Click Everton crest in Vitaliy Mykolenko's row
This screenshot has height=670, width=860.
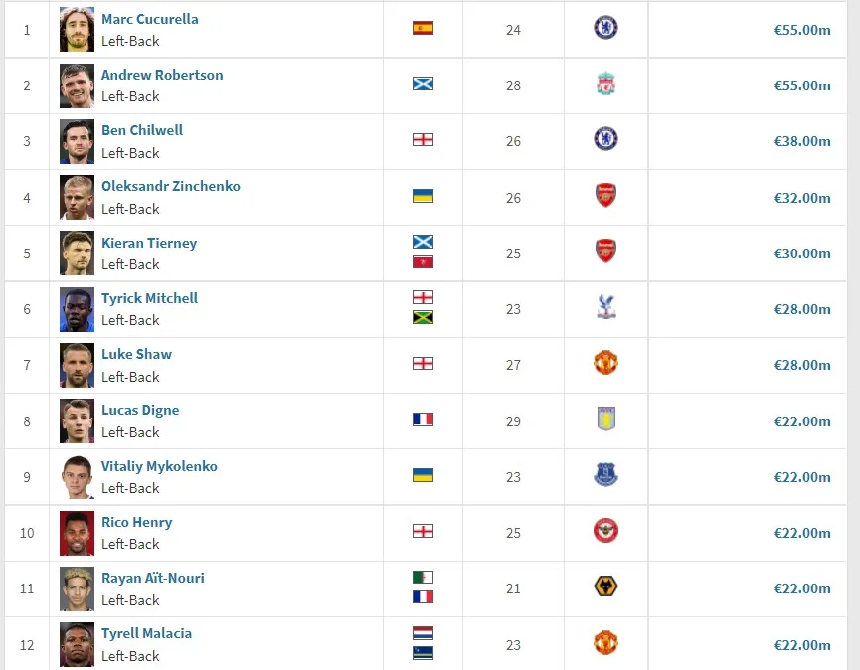[x=605, y=475]
